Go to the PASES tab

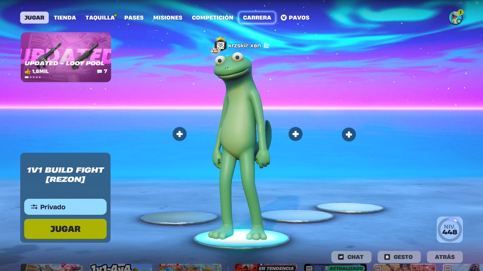coord(134,18)
